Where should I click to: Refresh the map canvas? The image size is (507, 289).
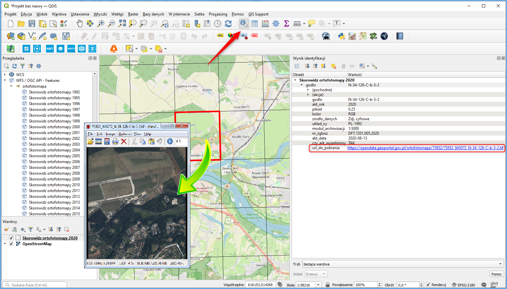coord(228,24)
